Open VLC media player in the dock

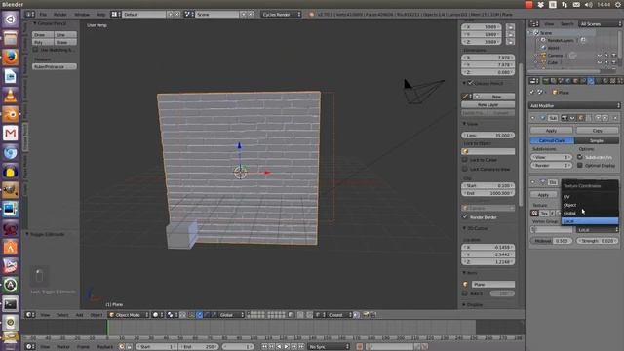coord(11,96)
